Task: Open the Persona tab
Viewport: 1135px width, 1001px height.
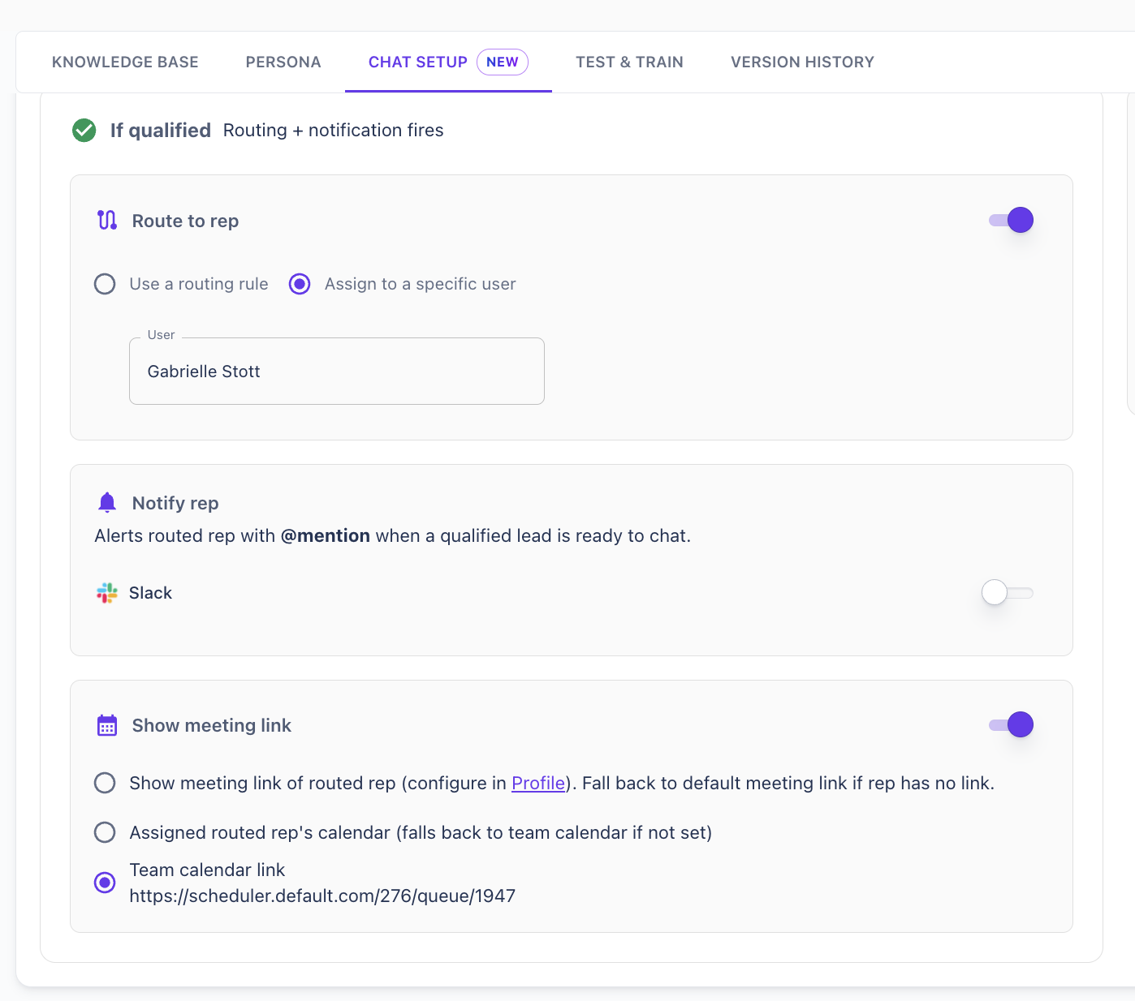Action: (283, 62)
